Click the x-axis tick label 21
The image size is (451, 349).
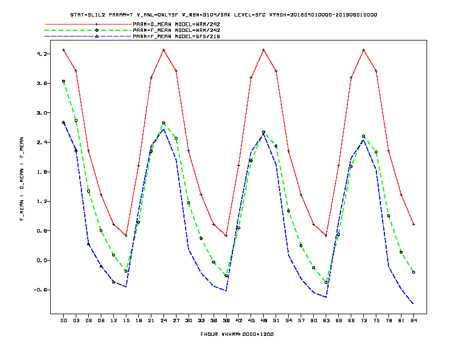click(151, 320)
